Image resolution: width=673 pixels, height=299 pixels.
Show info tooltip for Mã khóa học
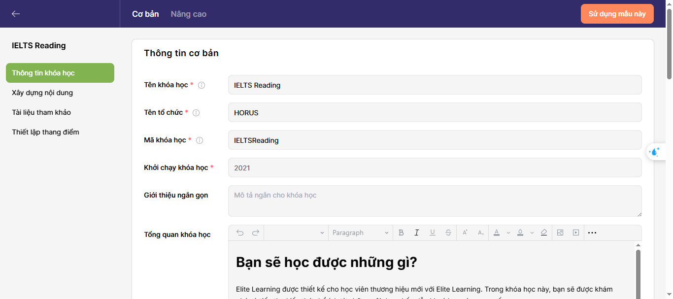coord(200,140)
